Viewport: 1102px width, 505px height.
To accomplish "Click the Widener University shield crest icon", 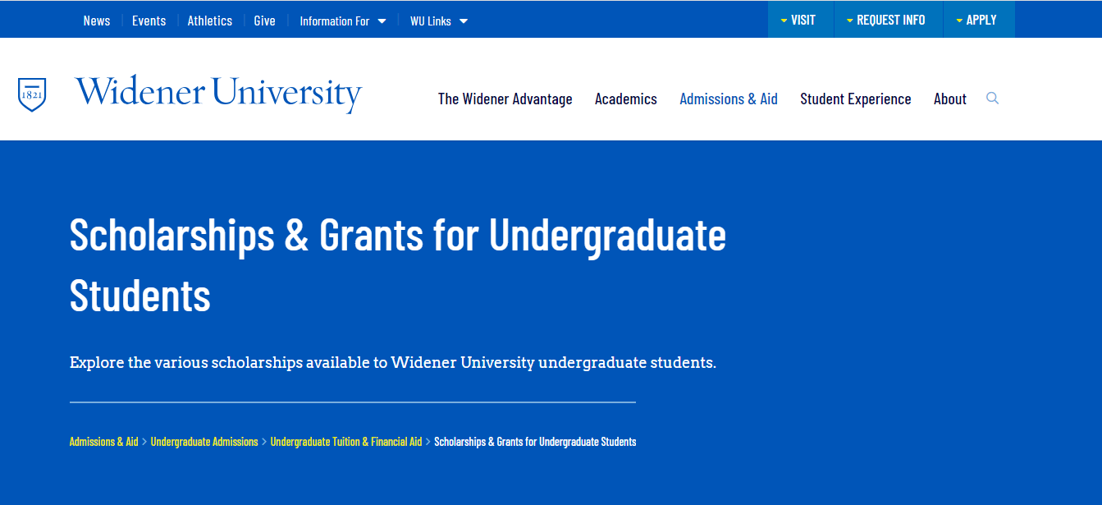I will (32, 94).
